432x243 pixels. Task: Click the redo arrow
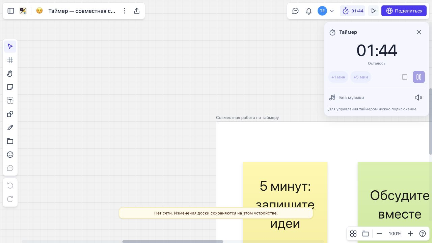(x=10, y=199)
